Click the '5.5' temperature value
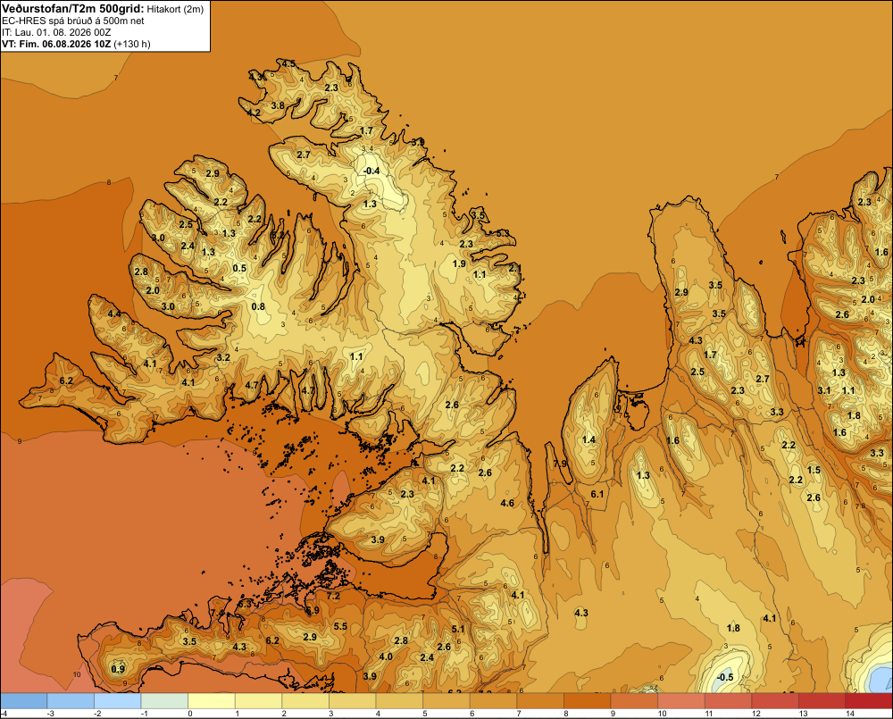Viewport: 893px width, 719px height. click(x=340, y=626)
